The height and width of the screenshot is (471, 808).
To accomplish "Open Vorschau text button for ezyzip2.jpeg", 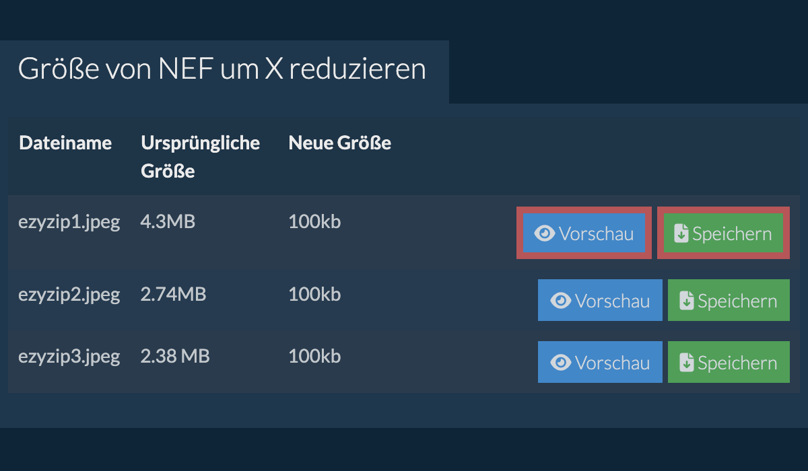I will click(613, 301).
